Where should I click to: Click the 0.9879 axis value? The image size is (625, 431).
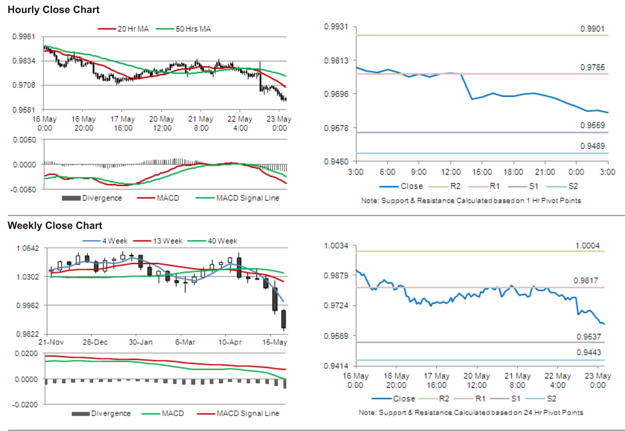(x=336, y=276)
